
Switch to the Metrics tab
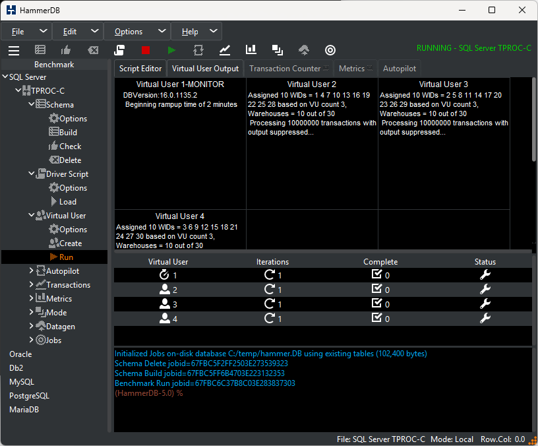(x=355, y=69)
